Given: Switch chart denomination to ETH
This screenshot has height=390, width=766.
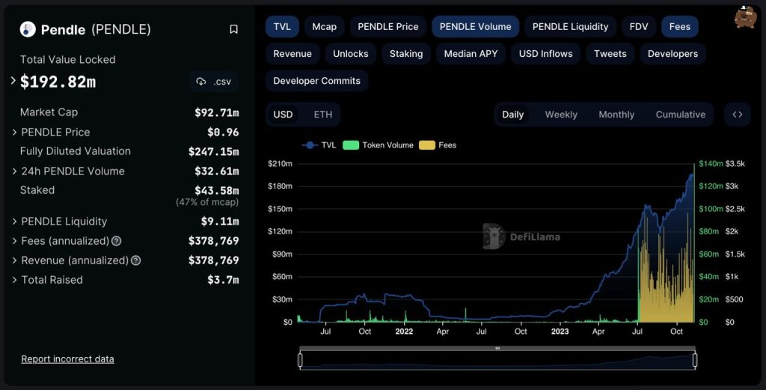Looking at the screenshot, I should click(323, 115).
